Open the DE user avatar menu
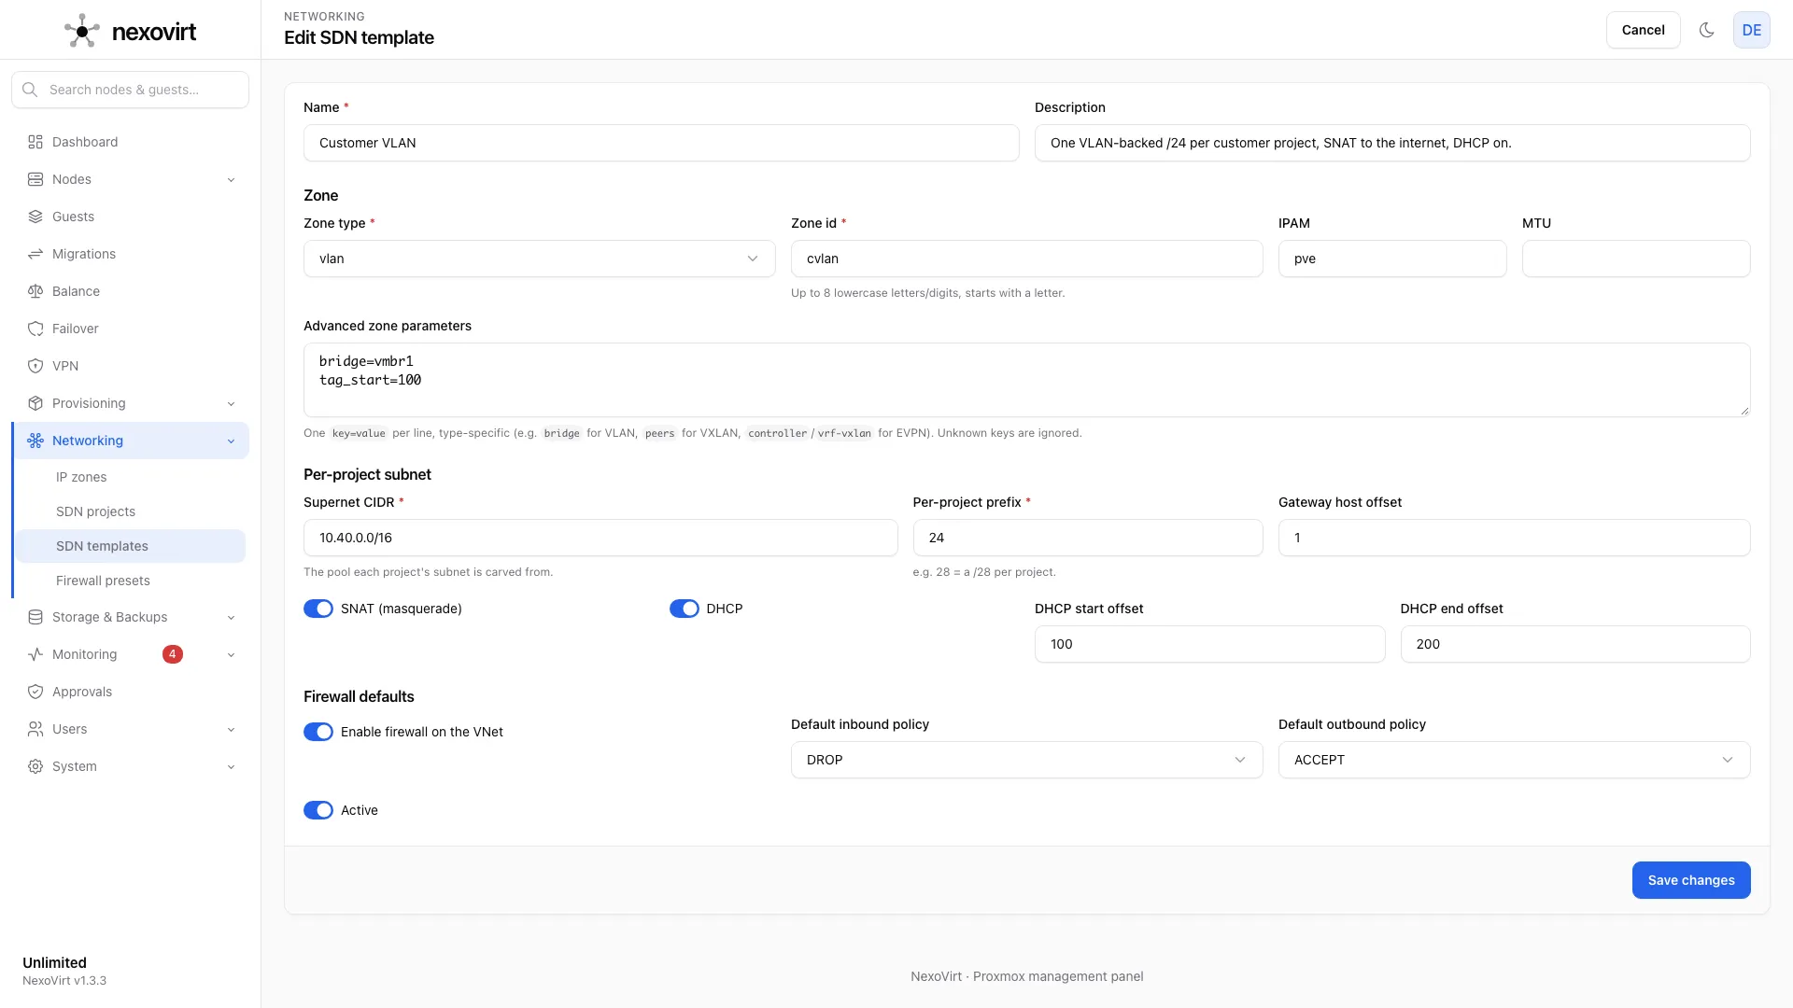This screenshot has width=1793, height=1008. click(x=1752, y=30)
